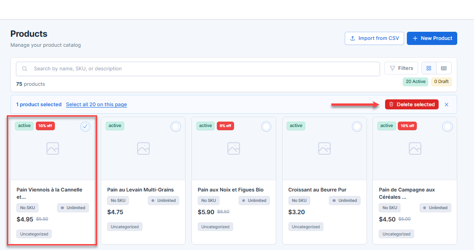This screenshot has width=474, height=250.
Task: Click the $4.75 price
Action: point(115,212)
